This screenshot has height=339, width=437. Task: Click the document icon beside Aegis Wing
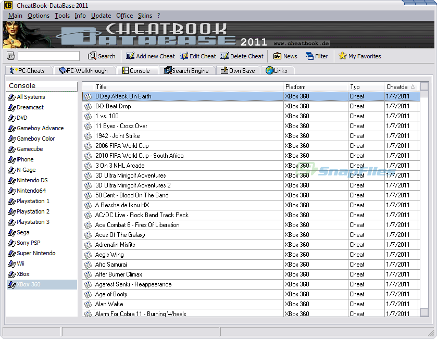pyautogui.click(x=88, y=255)
